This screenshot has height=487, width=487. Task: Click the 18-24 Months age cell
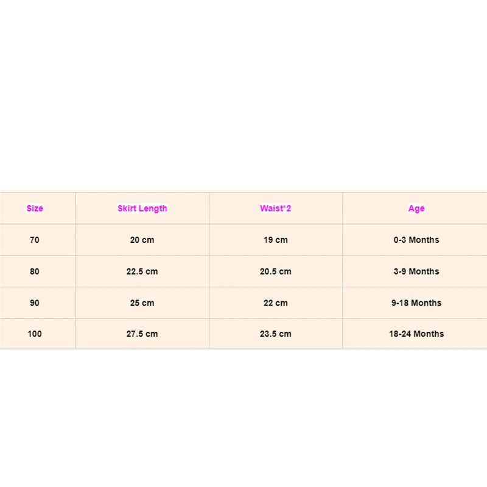[x=416, y=334]
